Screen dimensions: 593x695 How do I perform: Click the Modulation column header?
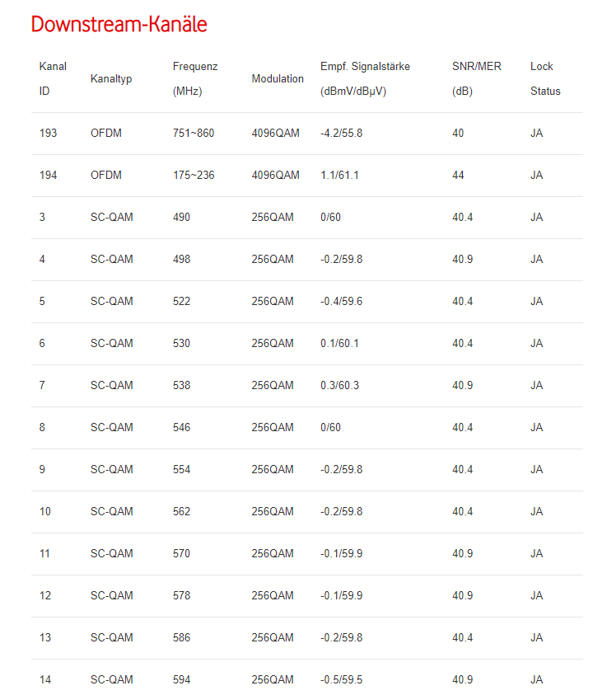coord(278,79)
